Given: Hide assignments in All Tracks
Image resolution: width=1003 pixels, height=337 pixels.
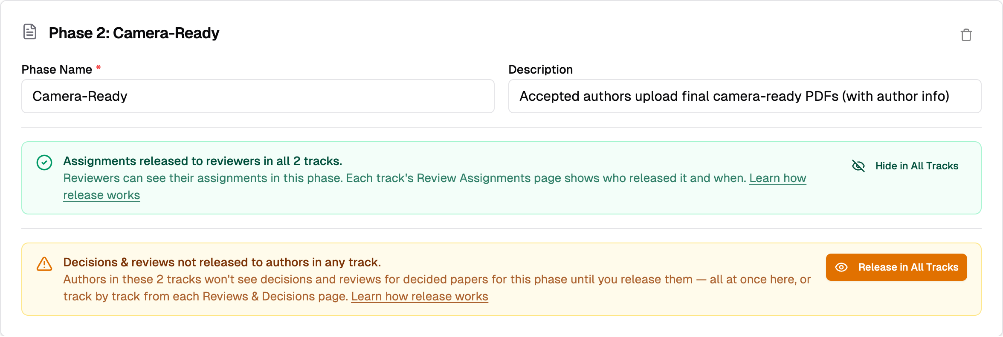Looking at the screenshot, I should (905, 166).
